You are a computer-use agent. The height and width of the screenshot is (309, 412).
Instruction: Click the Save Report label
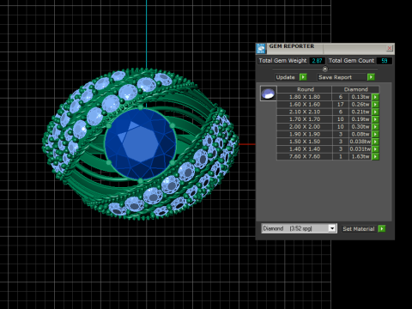[x=335, y=77]
